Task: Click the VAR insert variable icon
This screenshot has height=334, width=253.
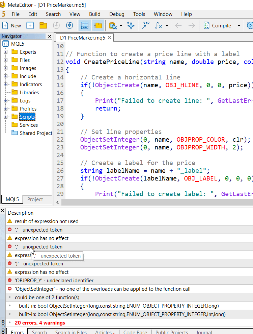Action: pos(146,26)
